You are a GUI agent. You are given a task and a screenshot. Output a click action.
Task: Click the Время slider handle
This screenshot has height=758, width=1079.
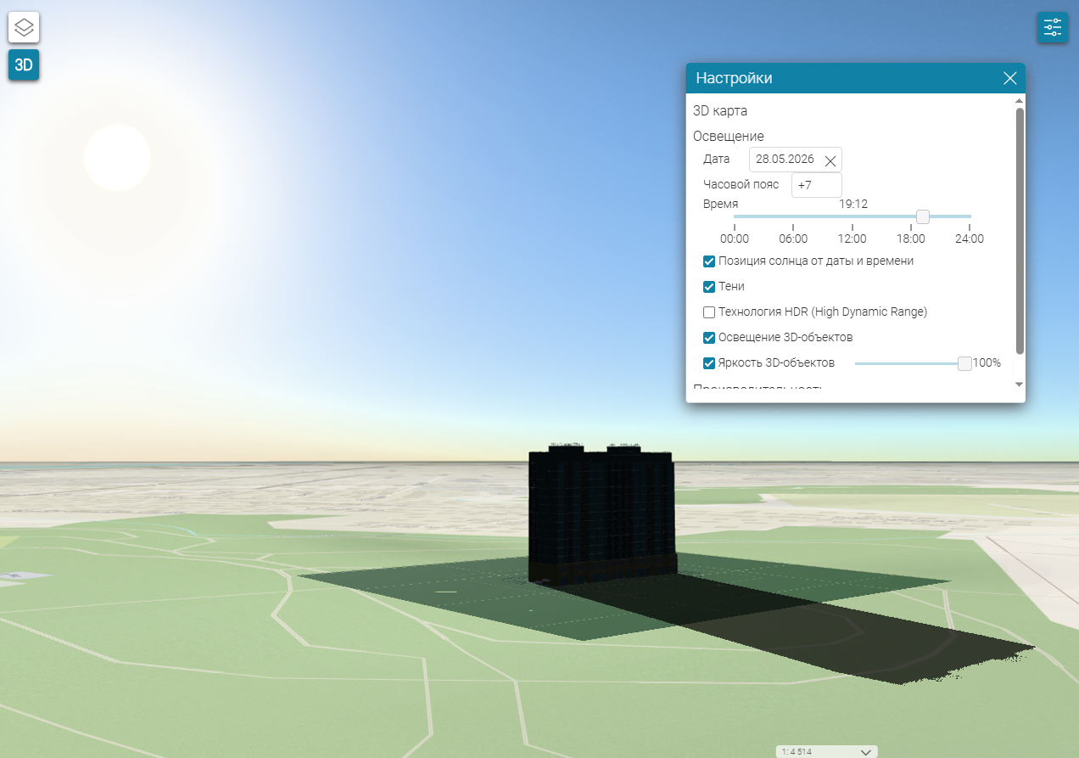pyautogui.click(x=923, y=216)
